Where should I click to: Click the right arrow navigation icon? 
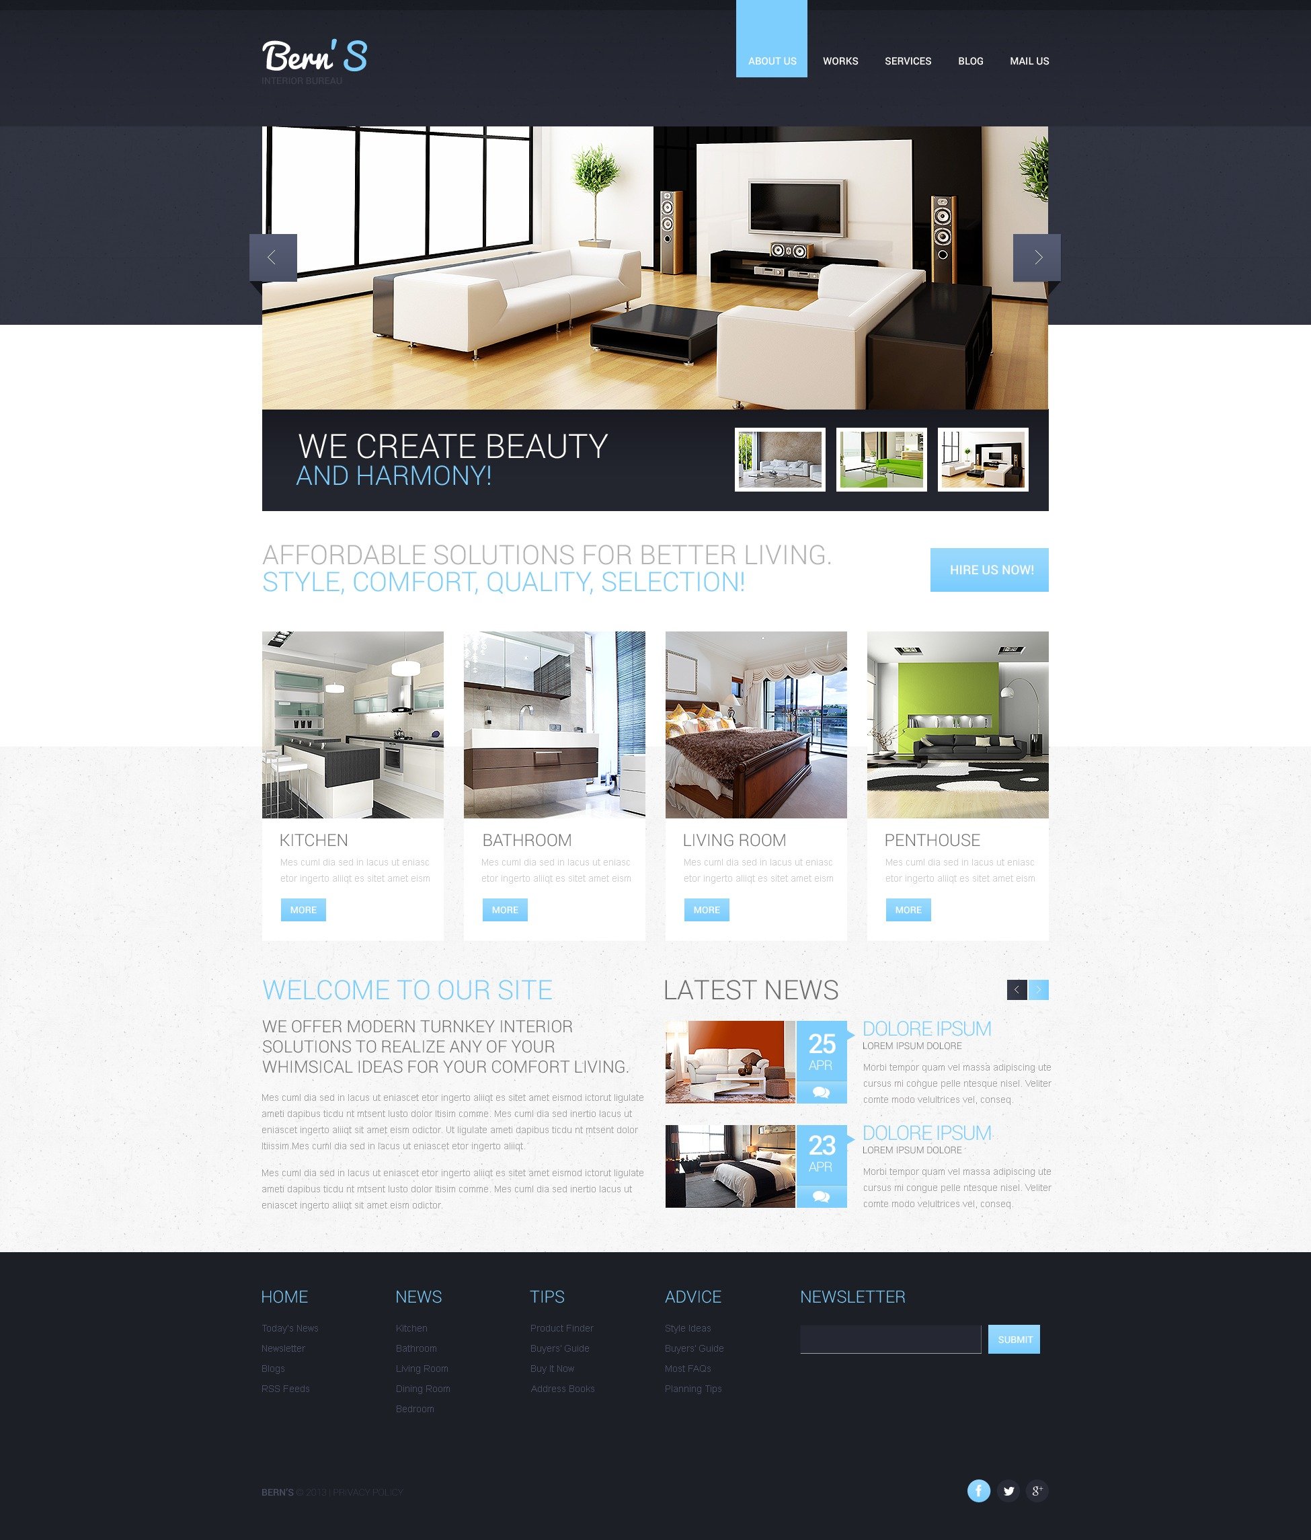[x=1037, y=256]
